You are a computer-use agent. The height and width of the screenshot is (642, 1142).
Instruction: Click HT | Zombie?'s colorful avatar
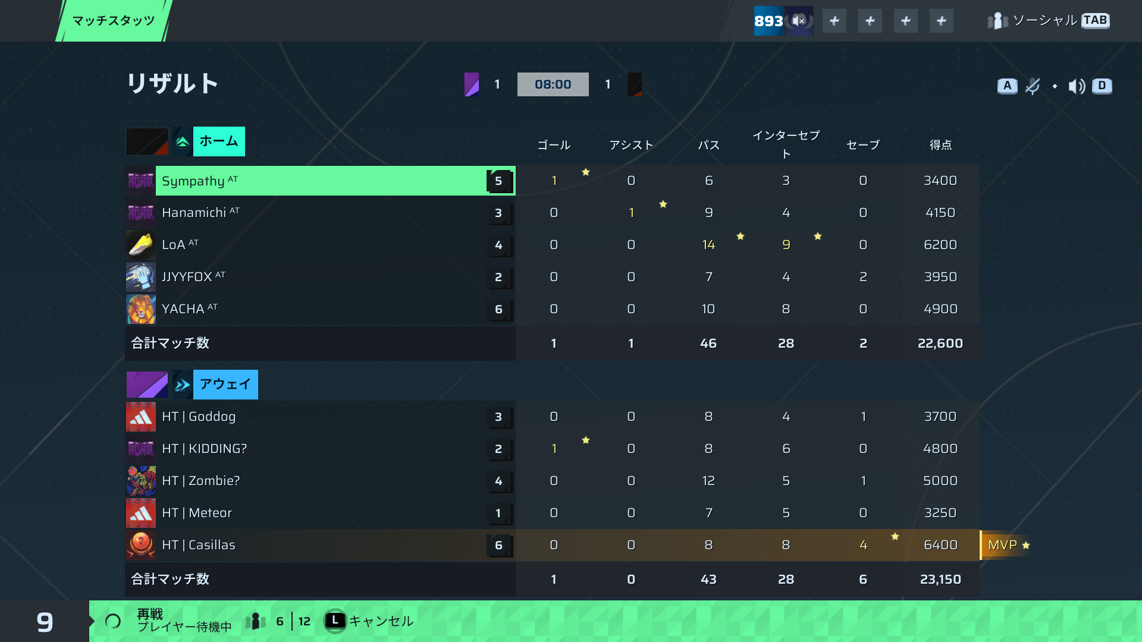tap(141, 481)
